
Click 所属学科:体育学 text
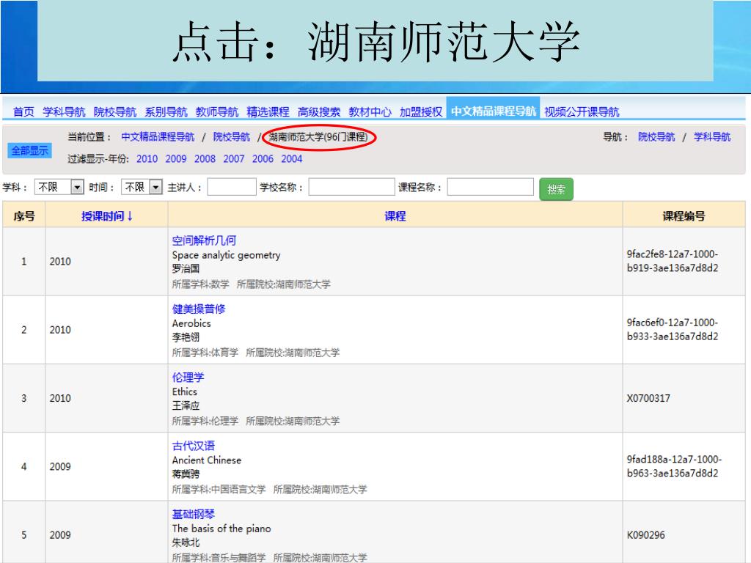(205, 353)
